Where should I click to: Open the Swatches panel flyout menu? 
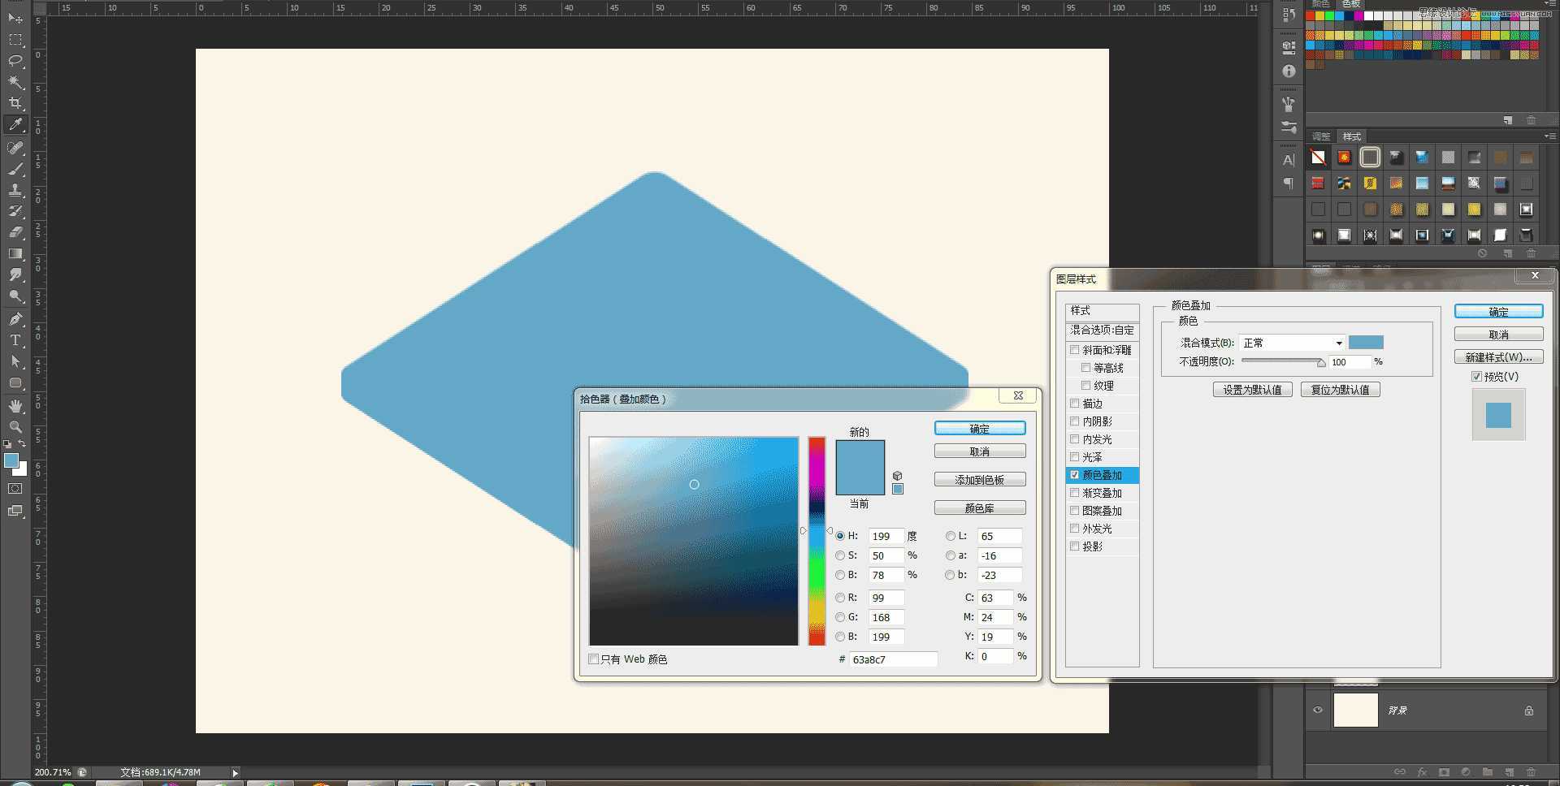(1550, 5)
